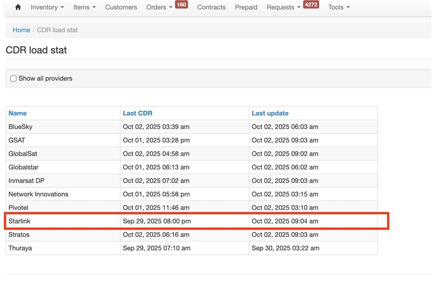Click BlueSky's last update 06:03 am
This screenshot has width=432, height=299.
click(x=285, y=127)
